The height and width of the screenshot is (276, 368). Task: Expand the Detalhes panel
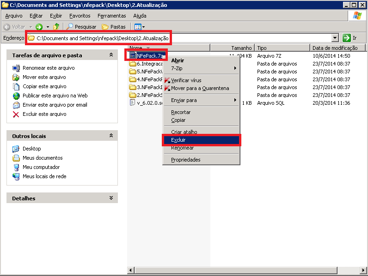pos(111,198)
